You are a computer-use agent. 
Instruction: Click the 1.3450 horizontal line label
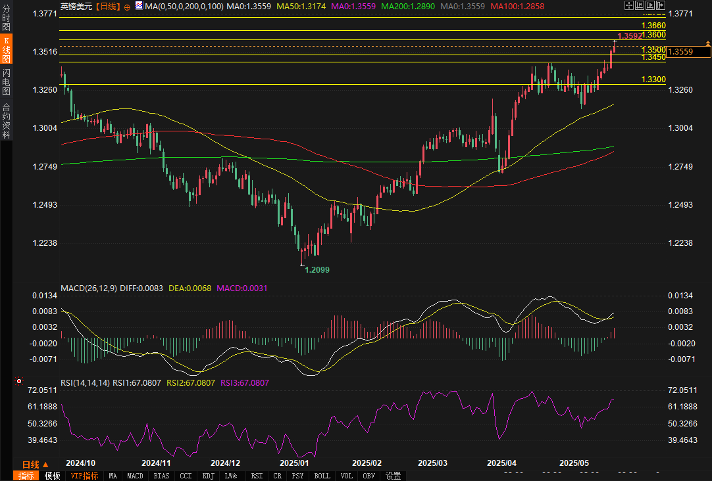653,57
